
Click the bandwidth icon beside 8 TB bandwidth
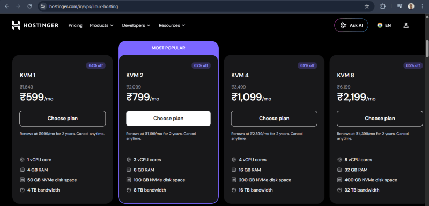pos(129,190)
